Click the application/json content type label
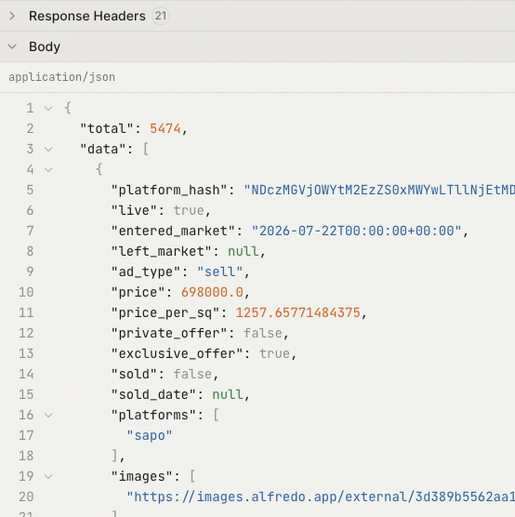515x517 pixels. [62, 77]
